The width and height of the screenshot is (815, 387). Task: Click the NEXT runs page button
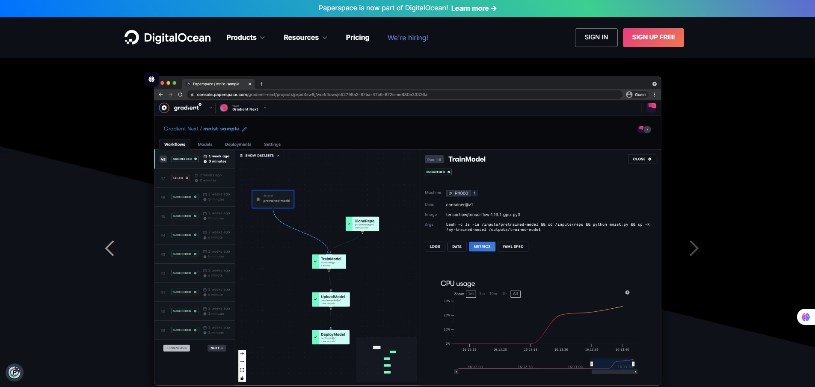[x=217, y=348]
